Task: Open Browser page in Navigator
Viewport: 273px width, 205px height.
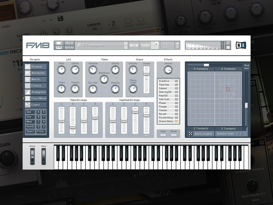Action: 36,67
